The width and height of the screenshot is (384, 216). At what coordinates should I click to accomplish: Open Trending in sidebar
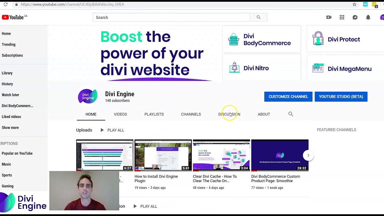tap(8, 44)
